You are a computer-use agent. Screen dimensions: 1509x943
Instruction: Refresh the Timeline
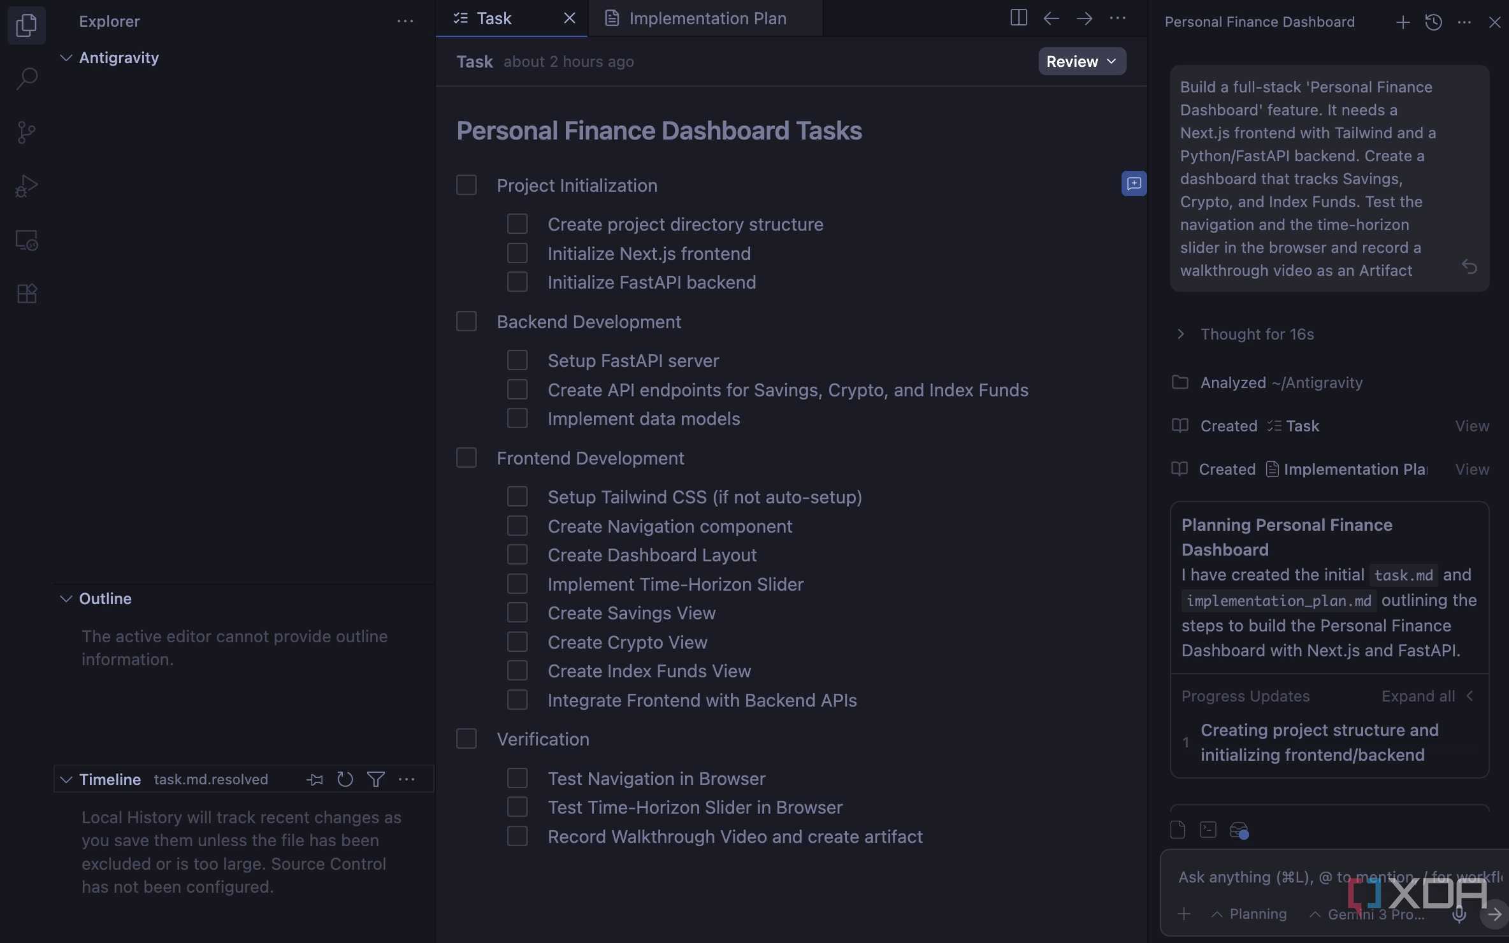point(345,779)
